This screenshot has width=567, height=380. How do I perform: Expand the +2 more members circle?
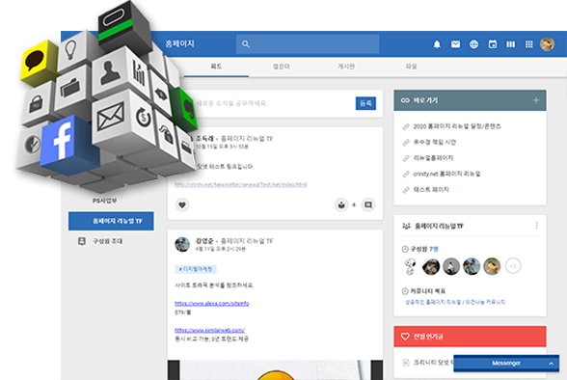pyautogui.click(x=513, y=266)
